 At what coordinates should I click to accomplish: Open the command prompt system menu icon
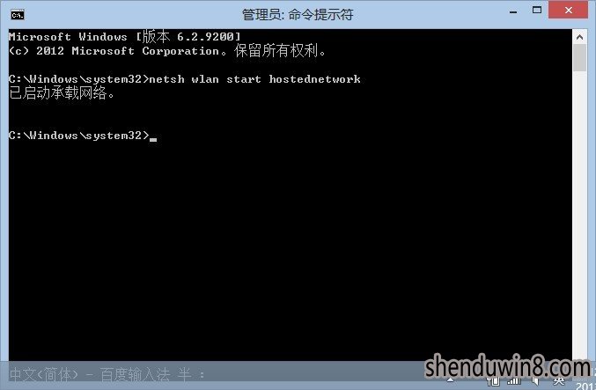click(18, 15)
